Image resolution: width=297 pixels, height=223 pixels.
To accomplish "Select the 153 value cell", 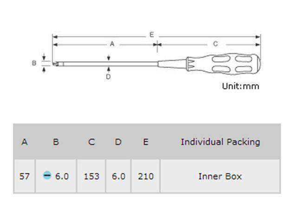I will [x=91, y=177].
